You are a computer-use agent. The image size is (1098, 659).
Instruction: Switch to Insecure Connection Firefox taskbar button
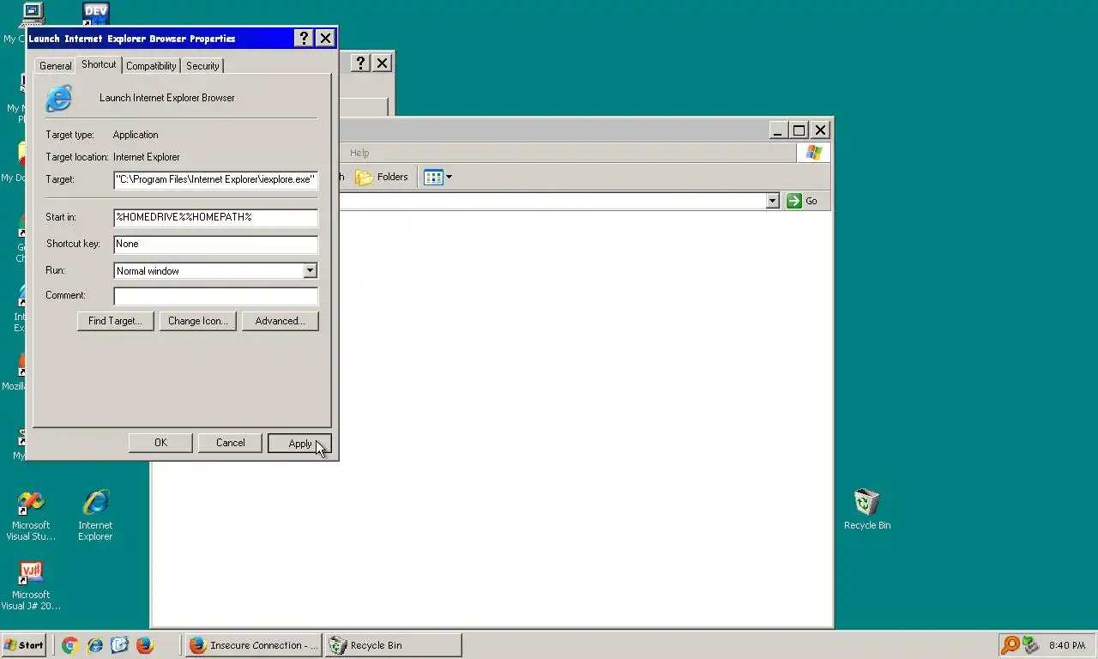coord(254,645)
